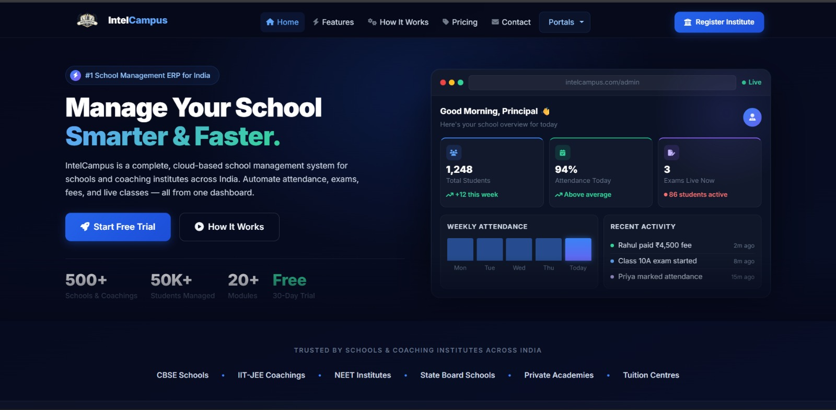
Task: Click the Total Students group icon
Action: coord(454,153)
